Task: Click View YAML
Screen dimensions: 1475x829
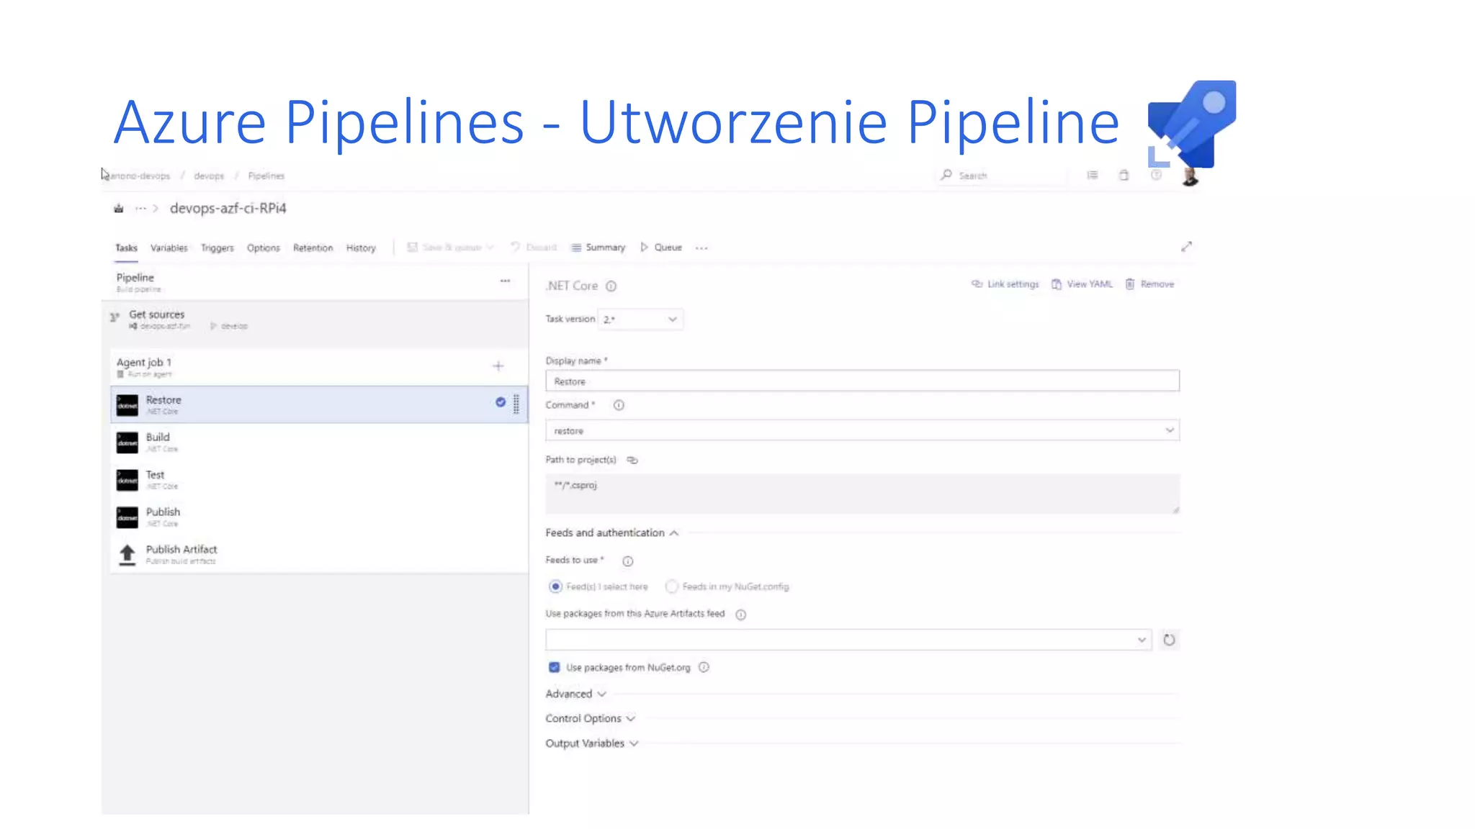Action: [1082, 284]
